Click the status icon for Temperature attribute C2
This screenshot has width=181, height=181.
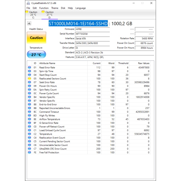[29, 134]
